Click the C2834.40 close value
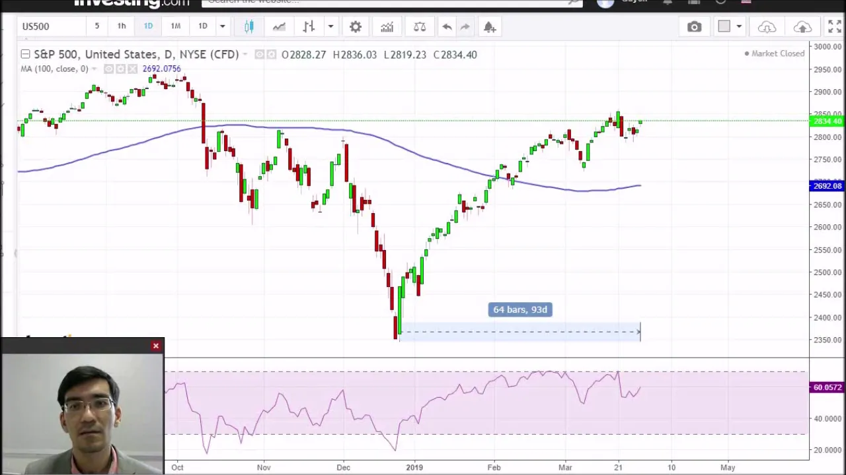 tap(455, 55)
